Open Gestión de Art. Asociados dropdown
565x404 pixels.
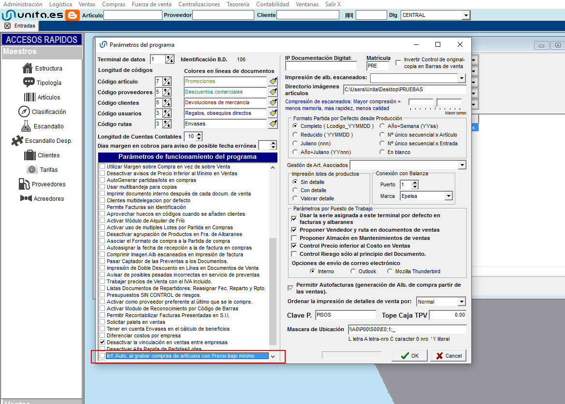click(x=463, y=165)
